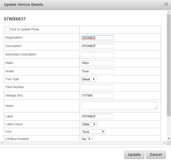Click the Cancel button
The height and width of the screenshot is (162, 171).
[x=156, y=155]
